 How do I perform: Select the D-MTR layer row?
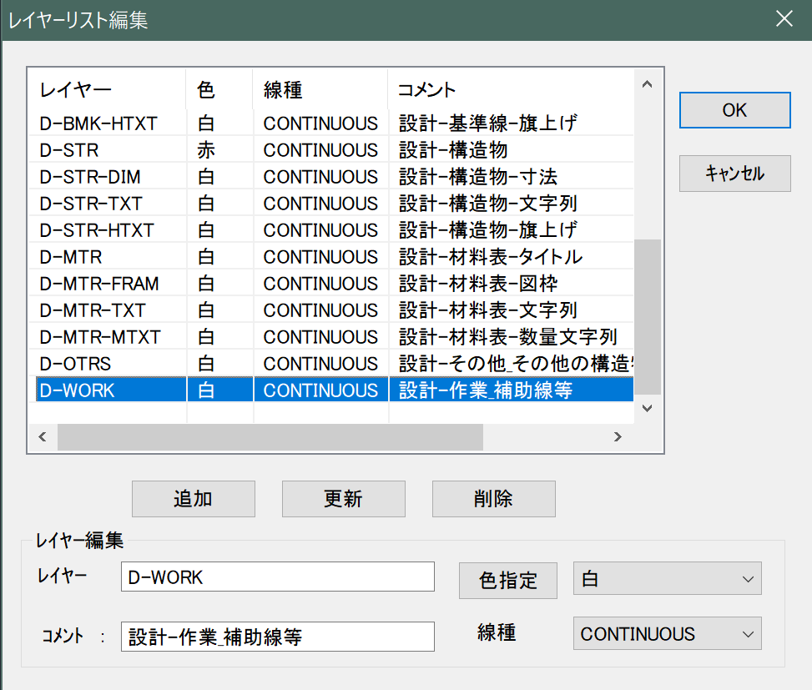click(x=331, y=257)
